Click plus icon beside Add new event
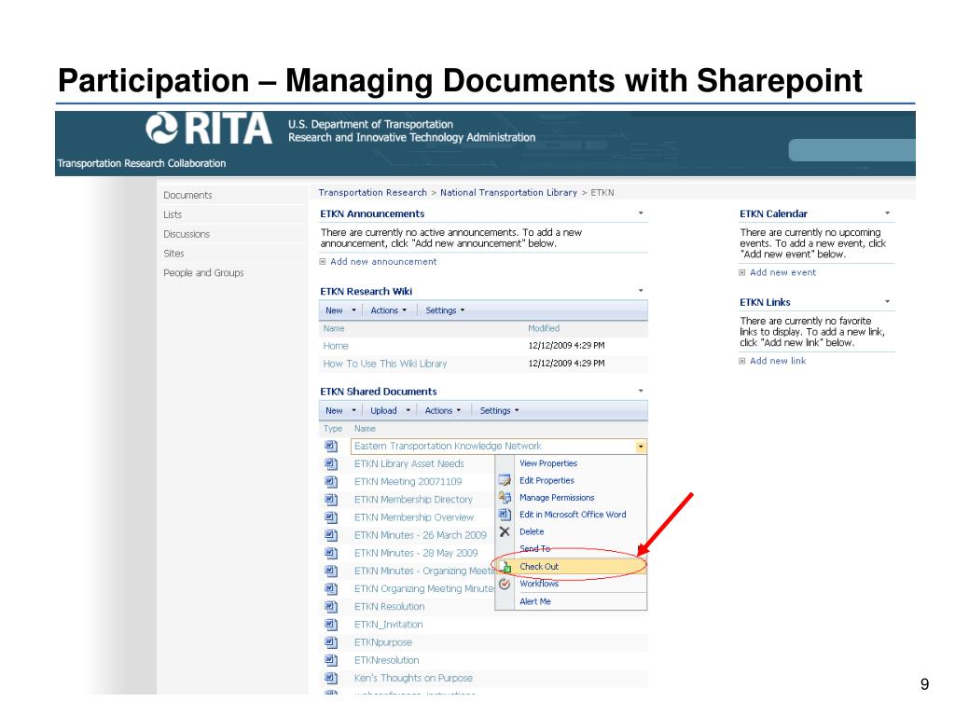Viewport: 955px width, 716px height. tap(741, 273)
